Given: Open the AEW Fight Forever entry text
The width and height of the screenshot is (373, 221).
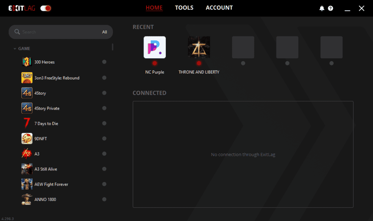Looking at the screenshot, I should point(51,184).
